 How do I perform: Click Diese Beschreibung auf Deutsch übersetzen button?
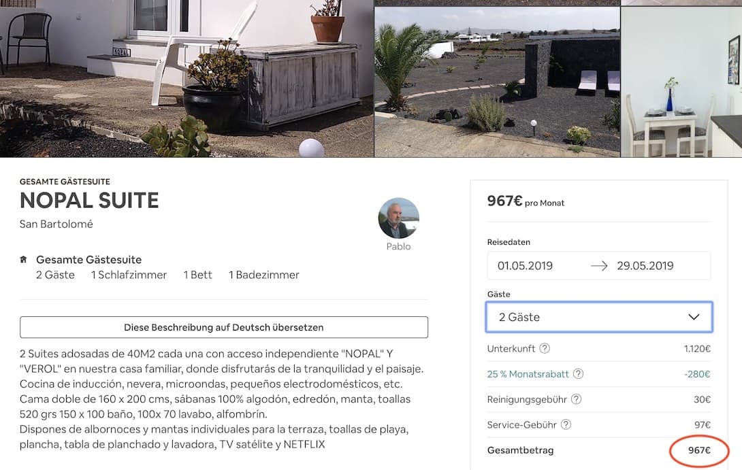pyautogui.click(x=224, y=327)
